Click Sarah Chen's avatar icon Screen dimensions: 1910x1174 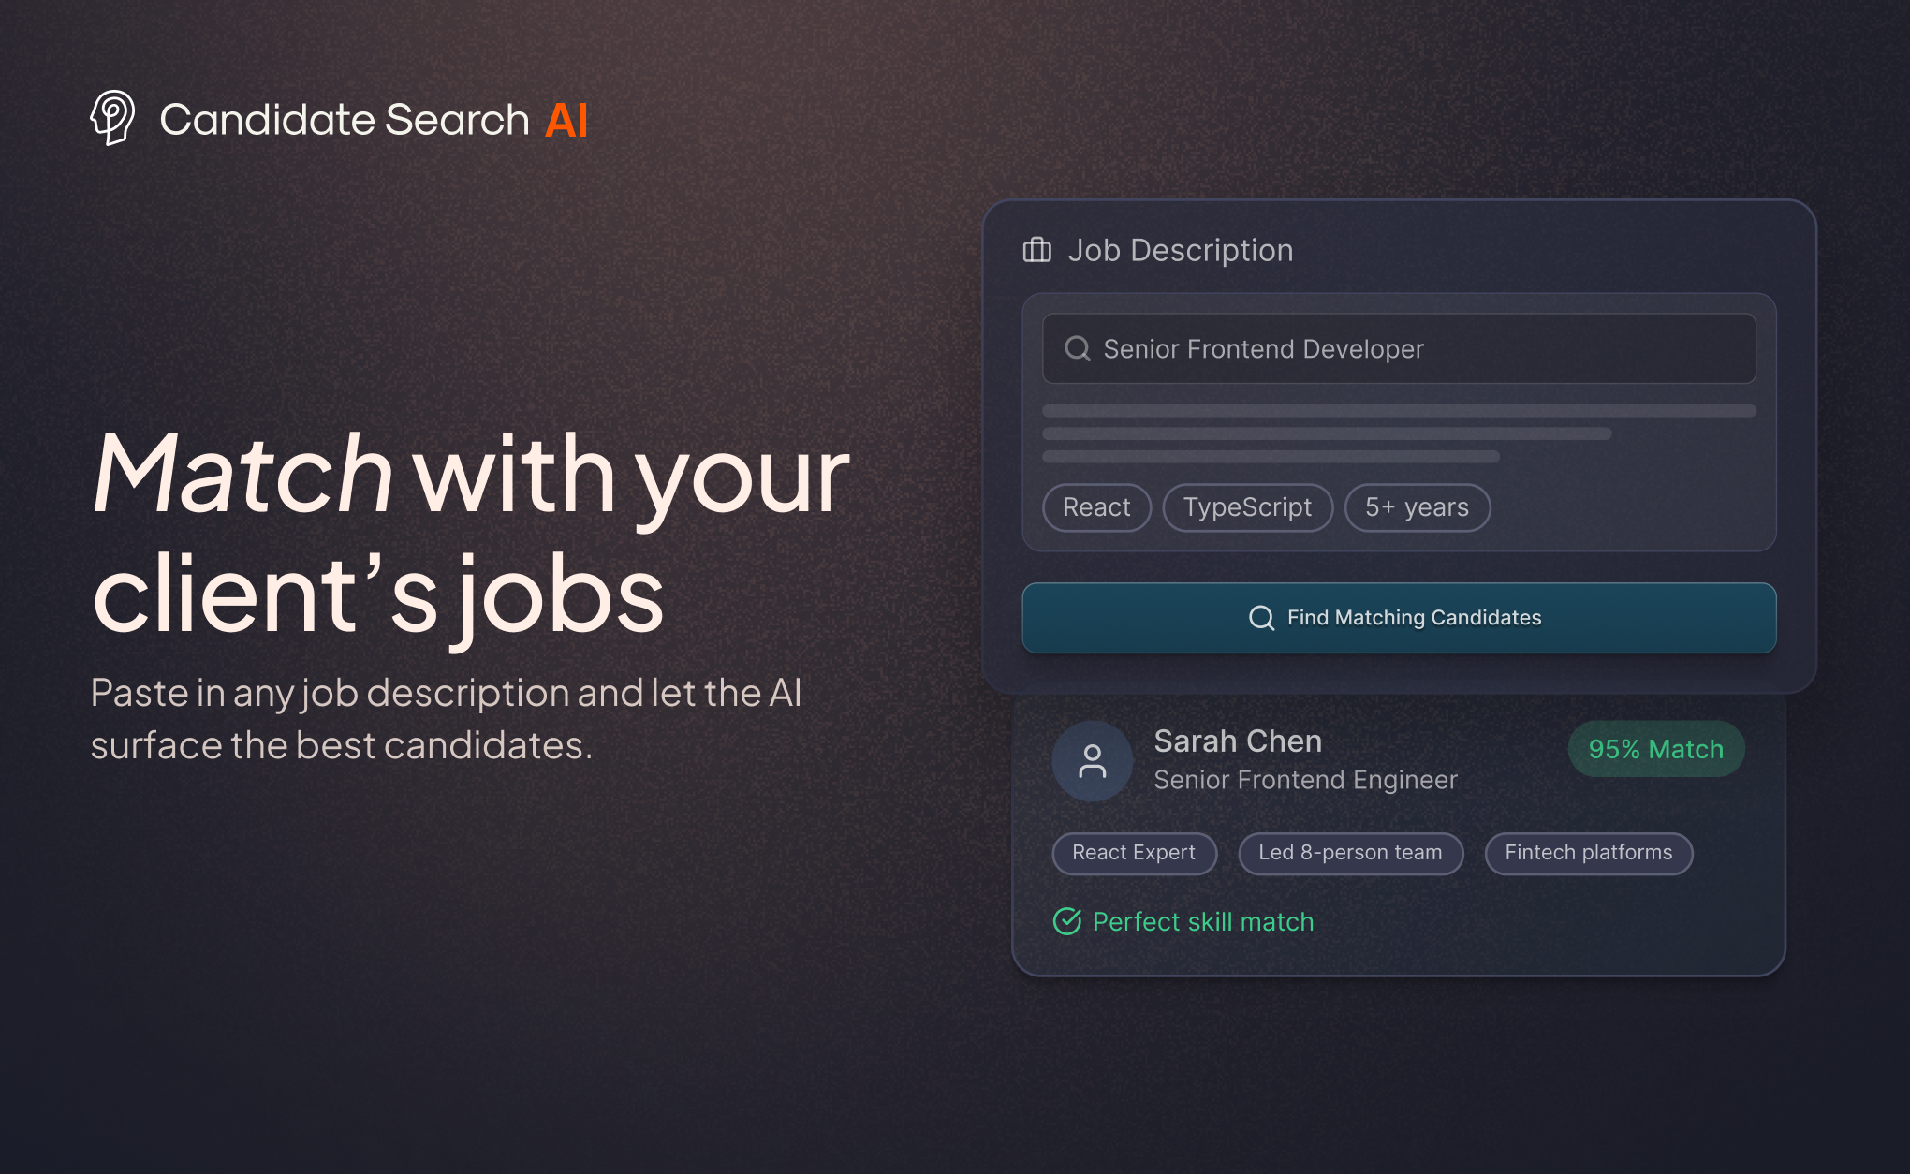[x=1092, y=760]
